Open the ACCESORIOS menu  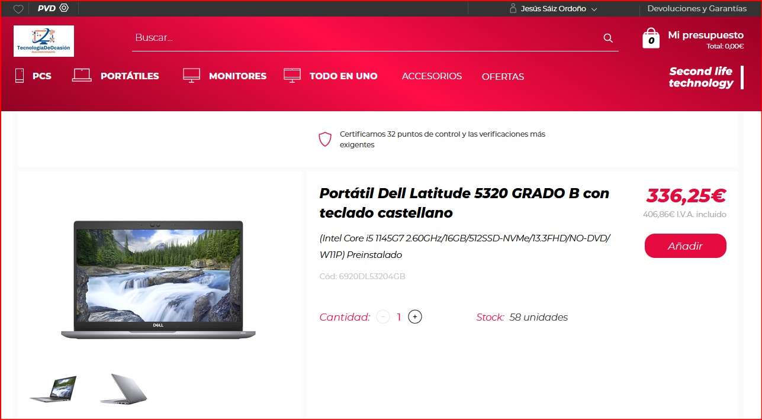[x=432, y=76]
